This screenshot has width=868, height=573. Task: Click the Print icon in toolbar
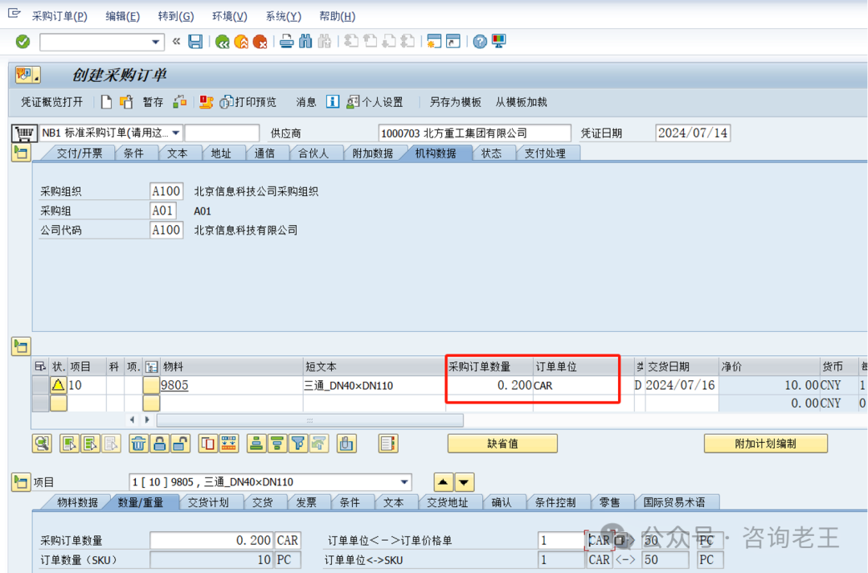click(x=286, y=42)
